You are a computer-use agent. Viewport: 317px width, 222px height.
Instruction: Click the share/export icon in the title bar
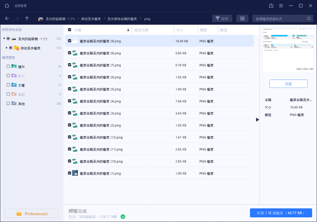click(x=271, y=6)
